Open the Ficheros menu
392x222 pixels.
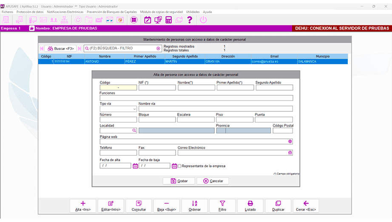click(x=8, y=12)
